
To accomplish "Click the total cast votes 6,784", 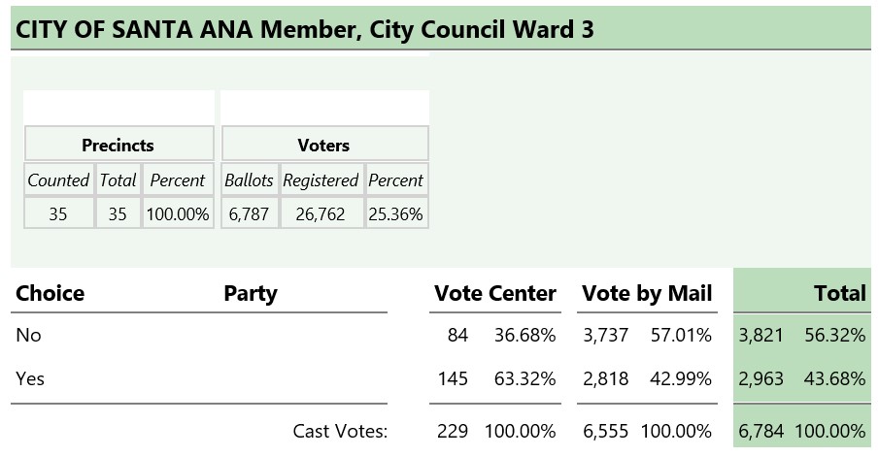I will (761, 431).
